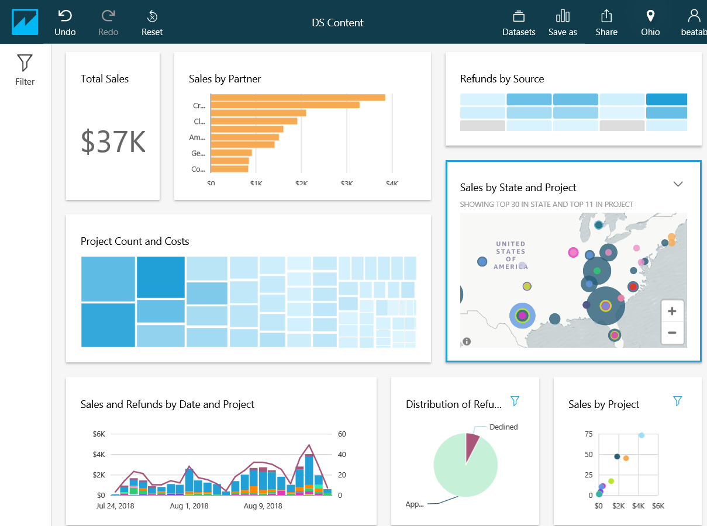Click the info icon on the map visual
Screen dimensions: 707x526
point(467,341)
